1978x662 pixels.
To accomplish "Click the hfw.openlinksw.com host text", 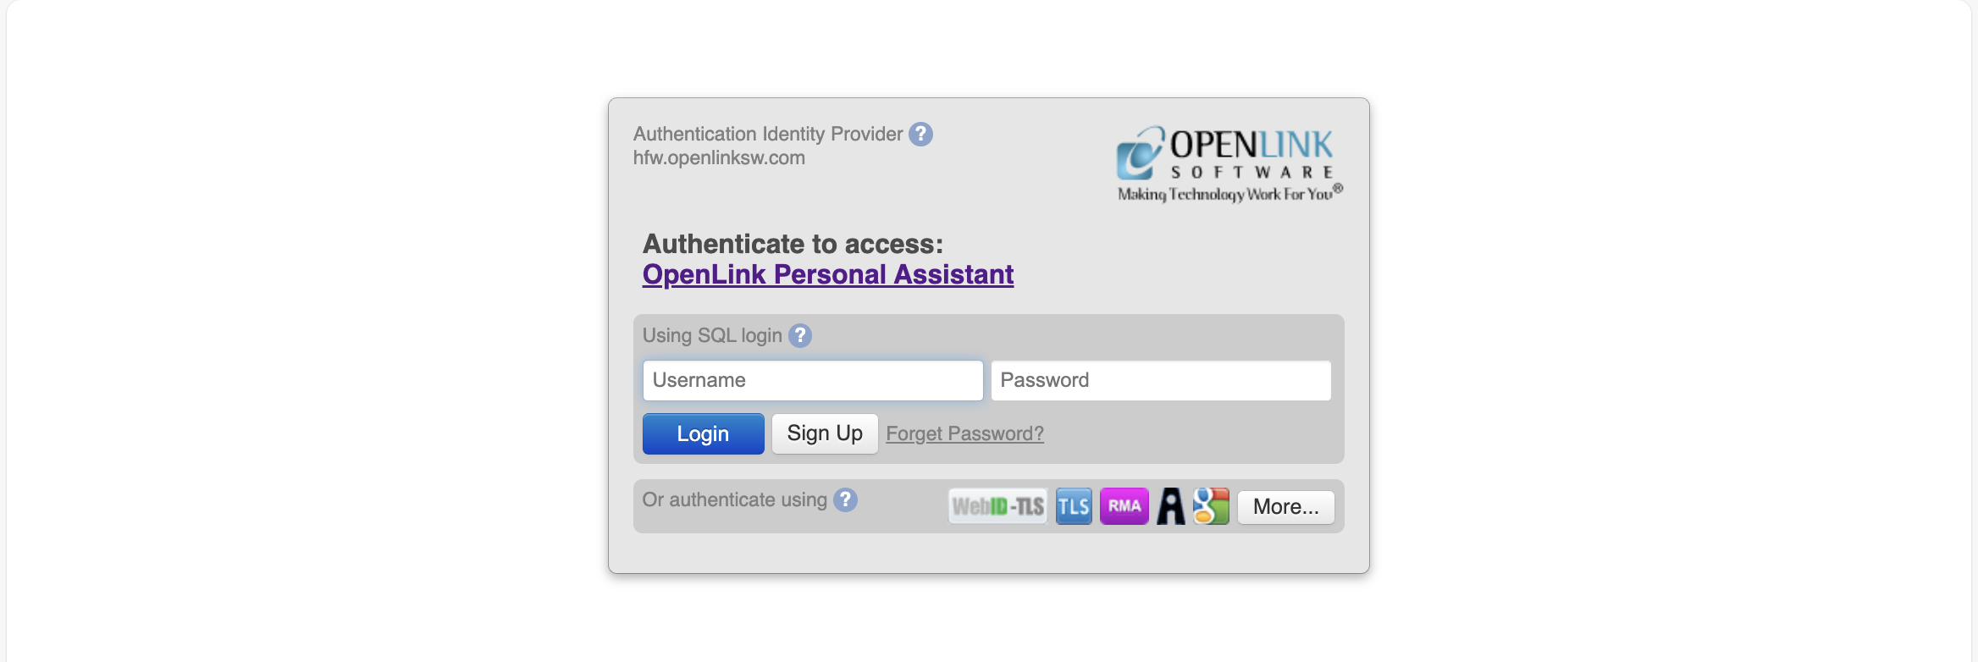I will click(x=719, y=157).
